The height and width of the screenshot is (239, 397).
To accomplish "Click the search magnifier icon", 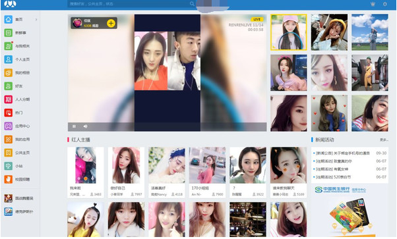I will pyautogui.click(x=192, y=4).
